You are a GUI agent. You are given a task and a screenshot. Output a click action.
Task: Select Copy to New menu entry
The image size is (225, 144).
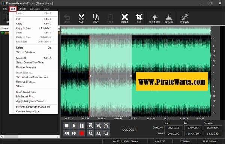tap(34, 28)
